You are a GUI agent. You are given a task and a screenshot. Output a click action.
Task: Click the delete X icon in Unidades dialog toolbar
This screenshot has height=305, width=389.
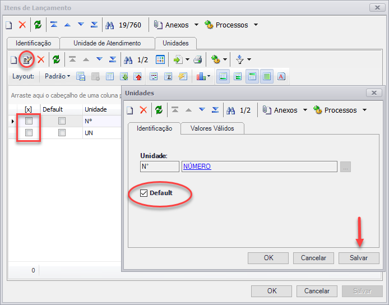(x=143, y=110)
